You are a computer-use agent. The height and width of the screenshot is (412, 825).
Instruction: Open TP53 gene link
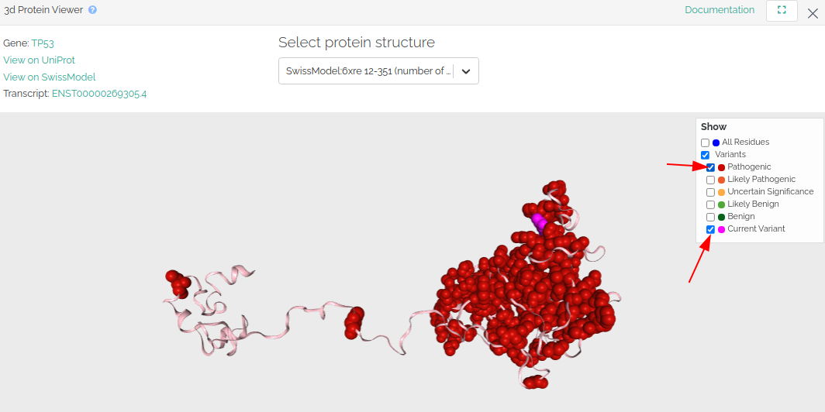click(43, 43)
